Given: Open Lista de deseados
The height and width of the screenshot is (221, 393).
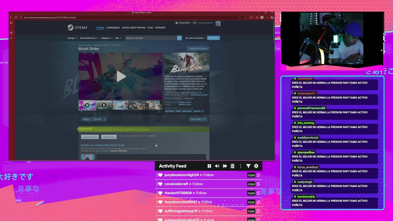Looking at the screenshot, I should (195, 38).
